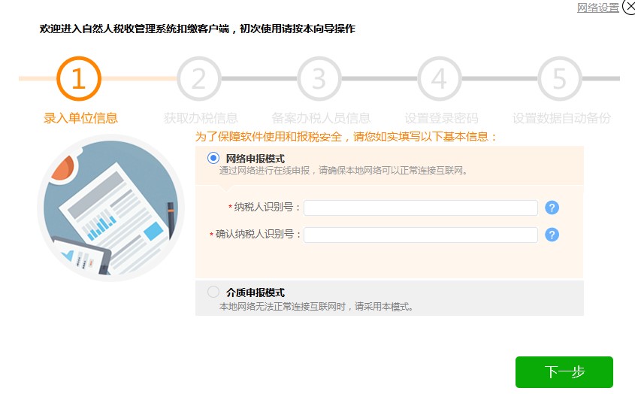Click the 设置登录密码 step label
Image resolution: width=635 pixels, height=394 pixels.
(x=441, y=118)
